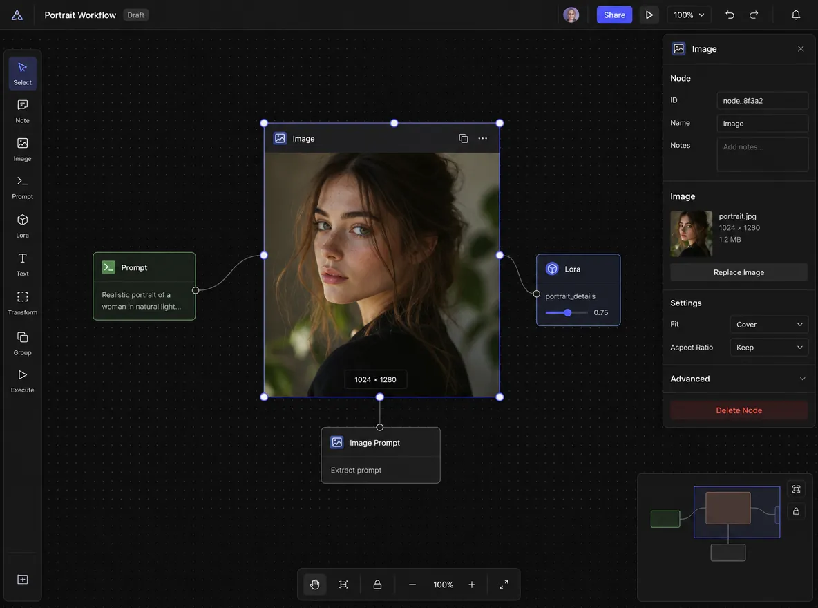Open Aspect Ratio dropdown showing Keep
The height and width of the screenshot is (608, 818).
coord(769,347)
